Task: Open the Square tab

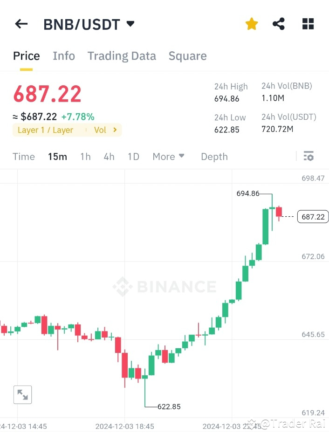Action: point(187,56)
